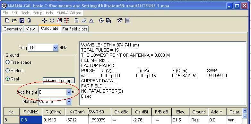The height and width of the screenshot is (124, 251).
Task: Click the Freq value field 0.8
Action: (41, 48)
